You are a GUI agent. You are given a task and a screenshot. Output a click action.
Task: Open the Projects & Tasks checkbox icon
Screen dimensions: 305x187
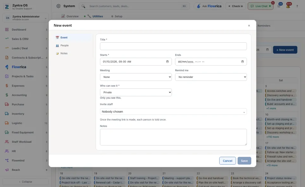7,76
